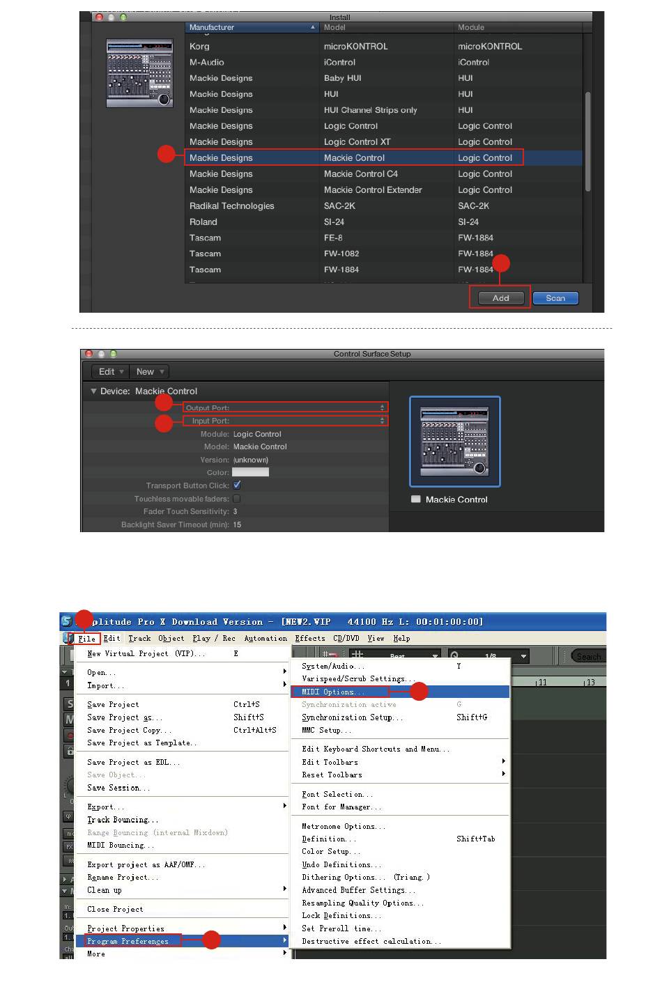Click the Install window's vertical scrollbar
The height and width of the screenshot is (1003, 662).
point(588,141)
